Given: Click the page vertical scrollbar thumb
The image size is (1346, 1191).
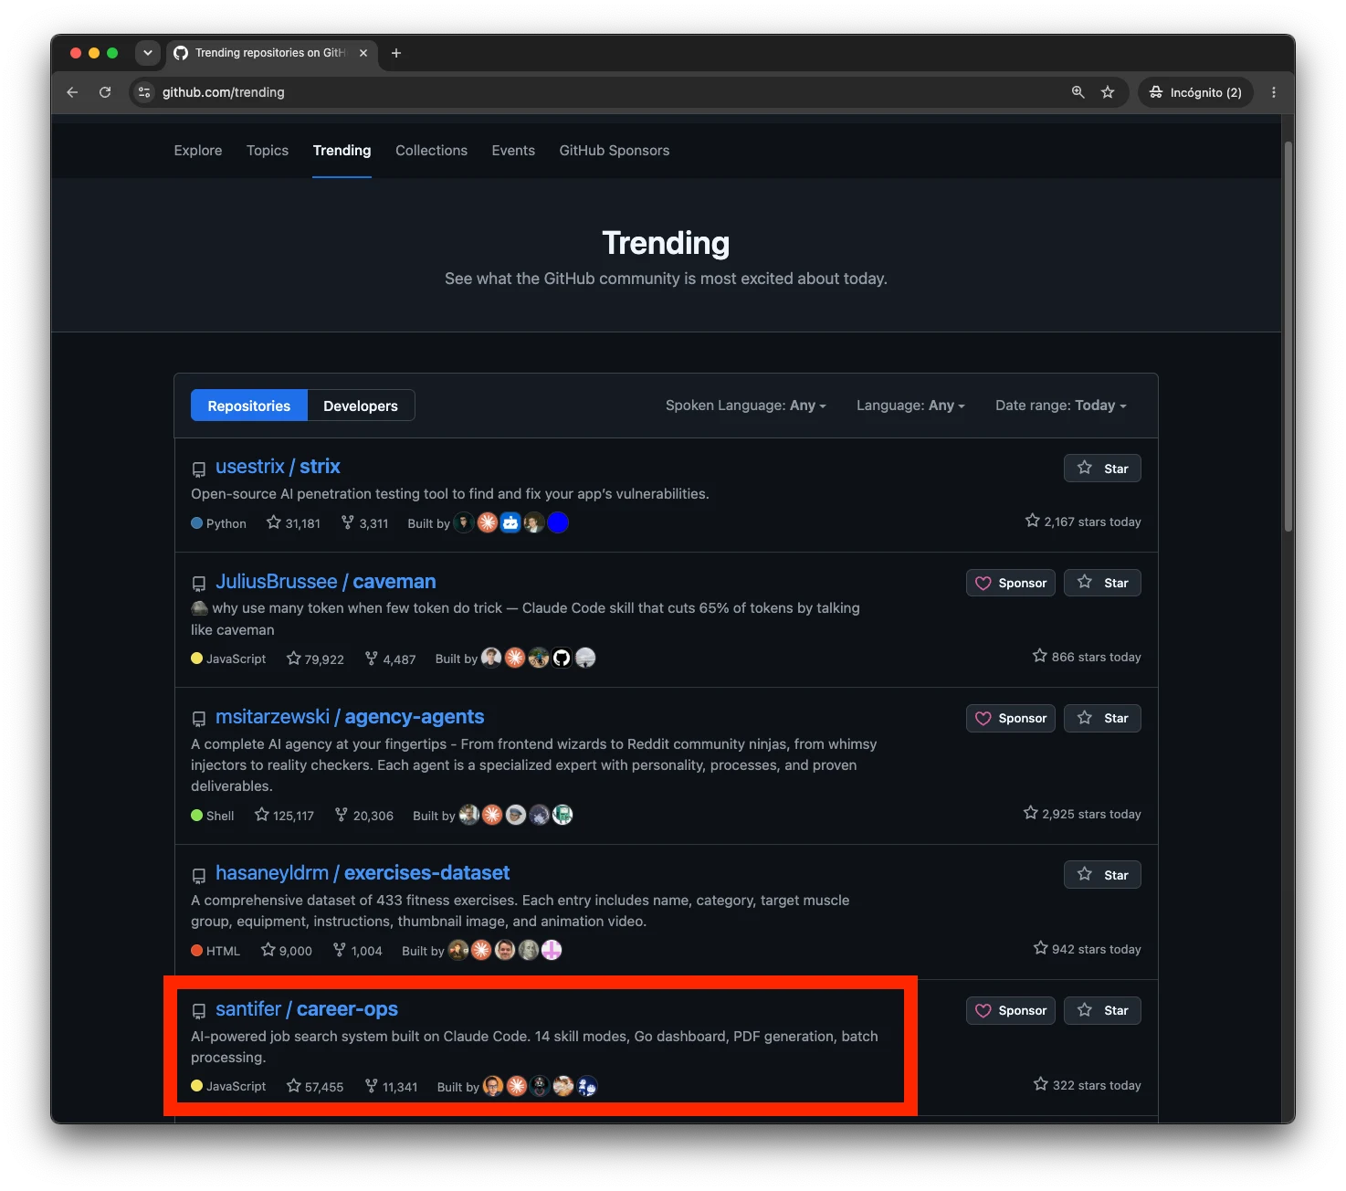Looking at the screenshot, I should 1288,336.
